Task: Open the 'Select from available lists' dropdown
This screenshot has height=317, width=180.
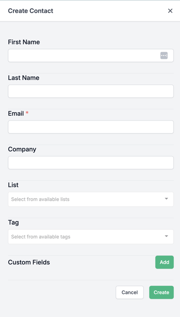Action: click(x=91, y=199)
